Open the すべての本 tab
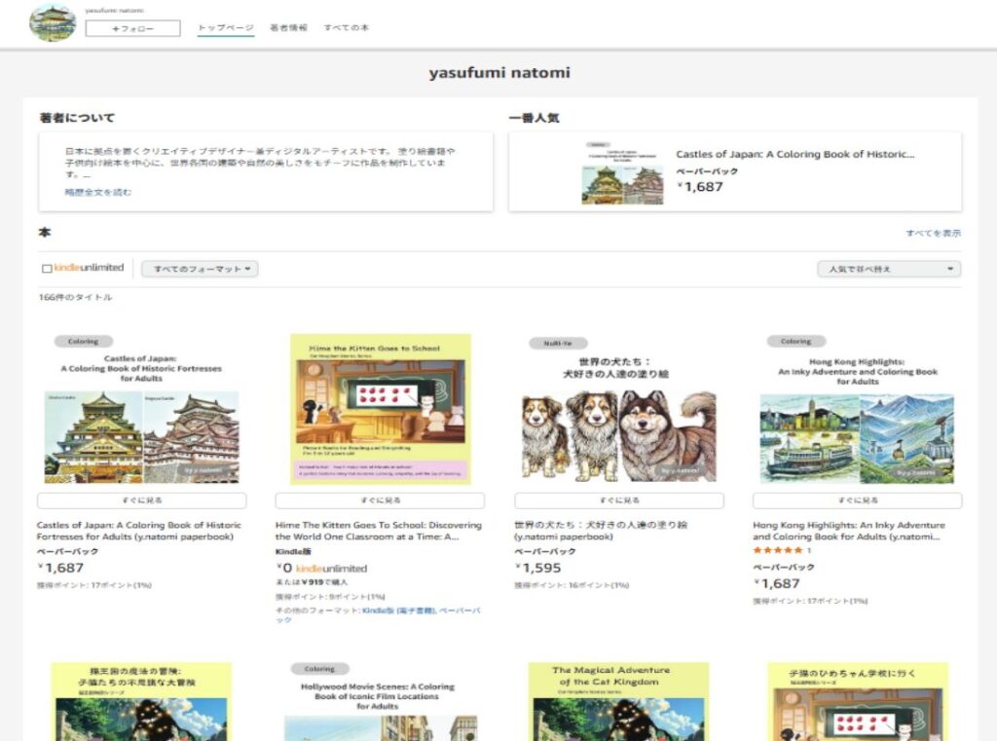The height and width of the screenshot is (741, 997). (x=346, y=28)
